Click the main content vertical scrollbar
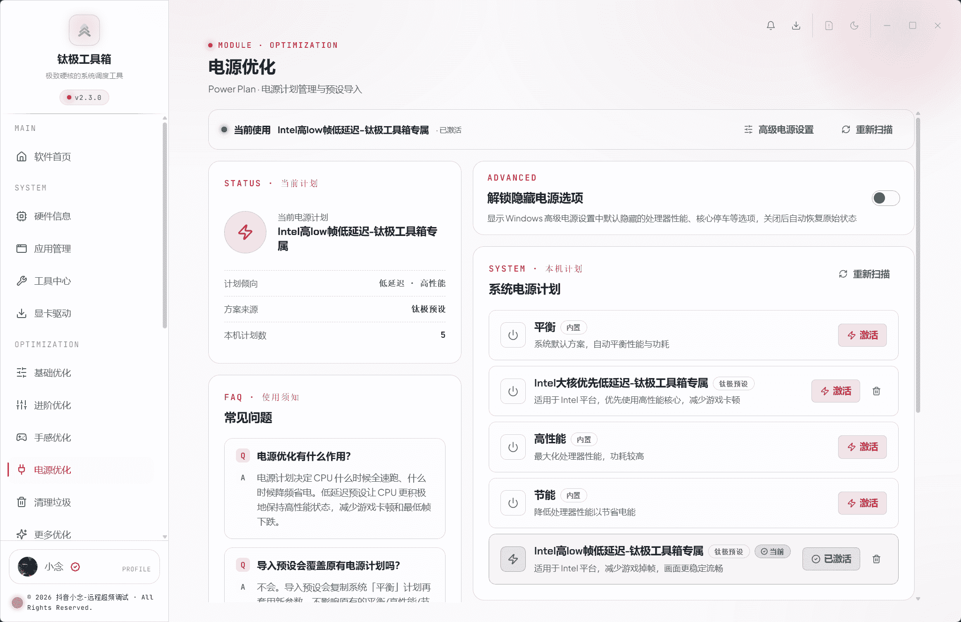The image size is (961, 622). (918, 265)
